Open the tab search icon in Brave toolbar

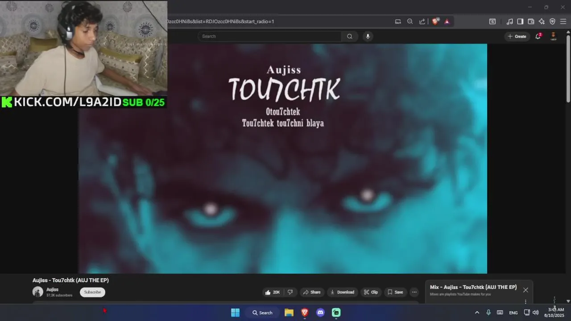[492, 21]
